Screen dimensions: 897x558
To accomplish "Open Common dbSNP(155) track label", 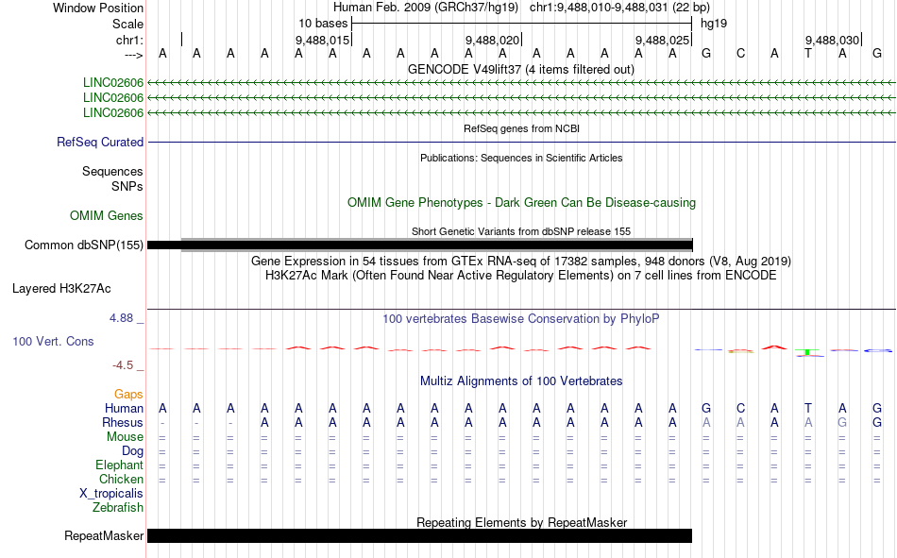I will pos(83,245).
